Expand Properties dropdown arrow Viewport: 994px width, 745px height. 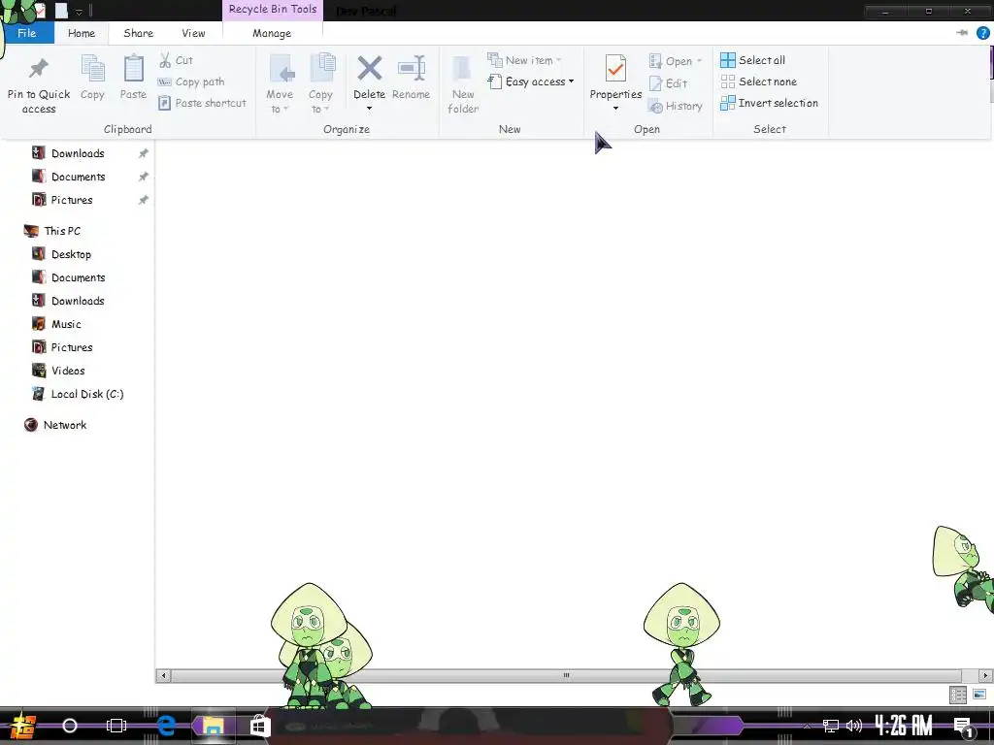click(x=615, y=109)
